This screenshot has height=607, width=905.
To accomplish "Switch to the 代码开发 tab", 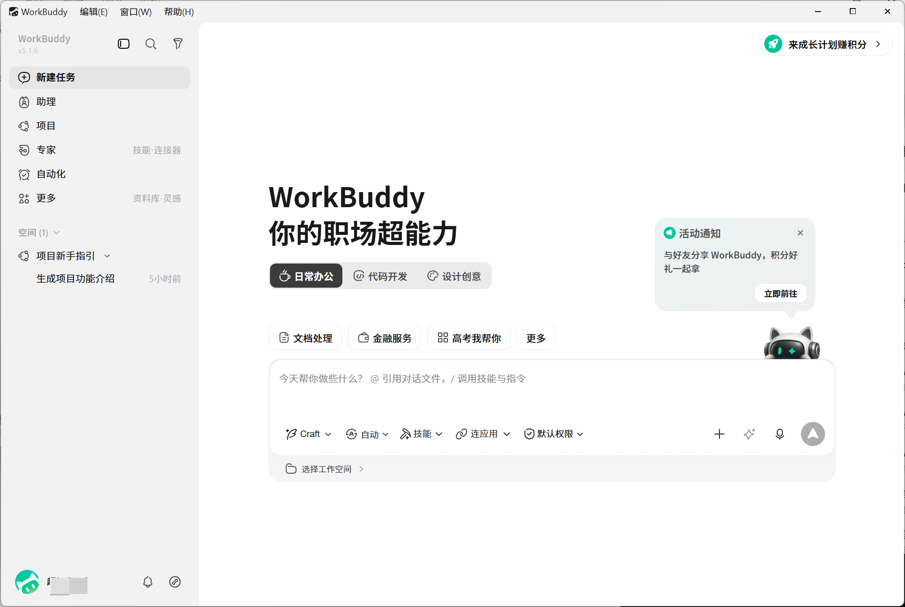I will pos(380,276).
